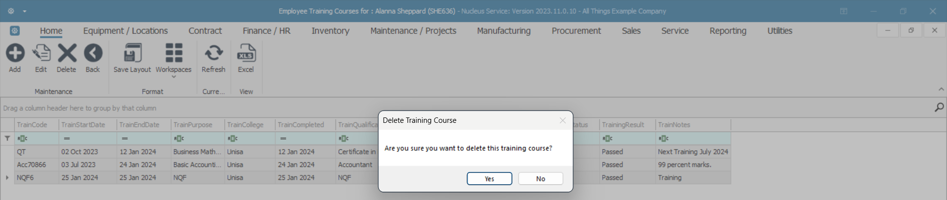Click the Delete icon in ribbon
The width and height of the screenshot is (947, 200).
pos(67,53)
